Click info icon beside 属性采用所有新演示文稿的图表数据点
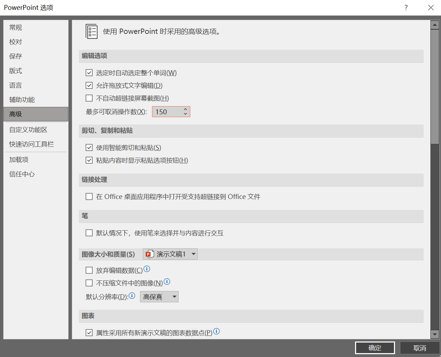441x357 pixels. (216, 331)
